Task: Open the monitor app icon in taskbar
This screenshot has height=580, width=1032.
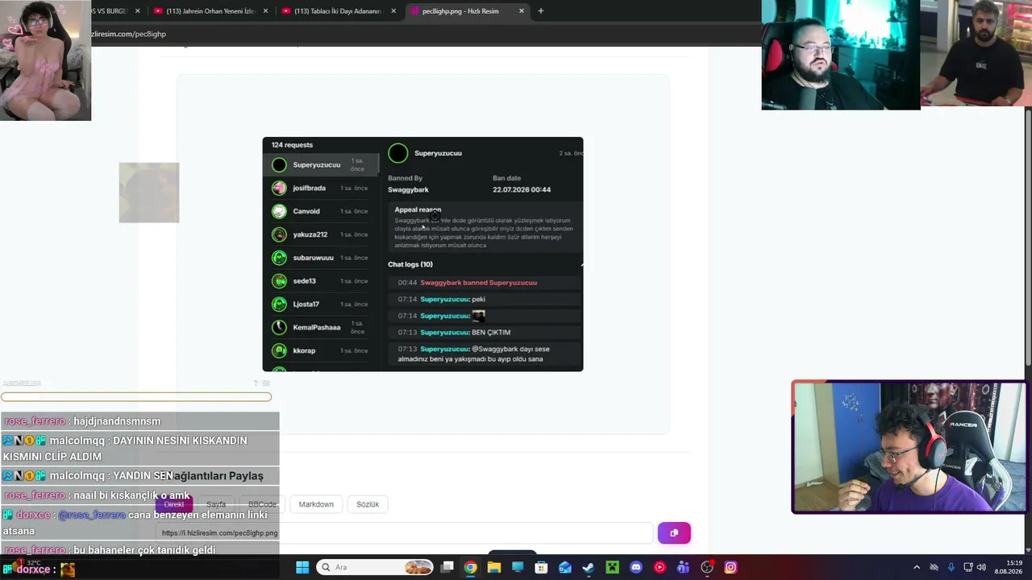Action: click(x=518, y=567)
